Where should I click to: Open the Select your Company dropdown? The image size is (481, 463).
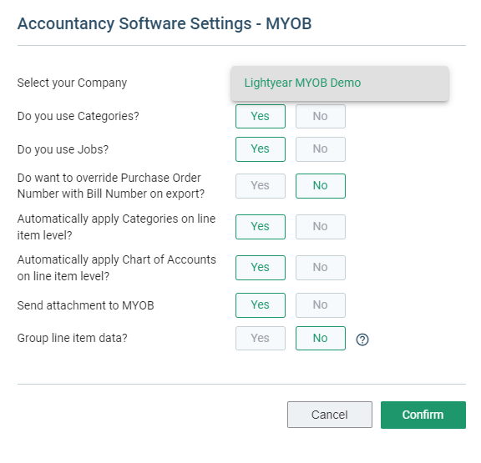pyautogui.click(x=340, y=83)
